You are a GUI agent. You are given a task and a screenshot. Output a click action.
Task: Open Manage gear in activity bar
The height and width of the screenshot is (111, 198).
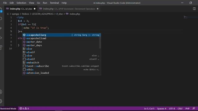pyautogui.click(x=1, y=101)
